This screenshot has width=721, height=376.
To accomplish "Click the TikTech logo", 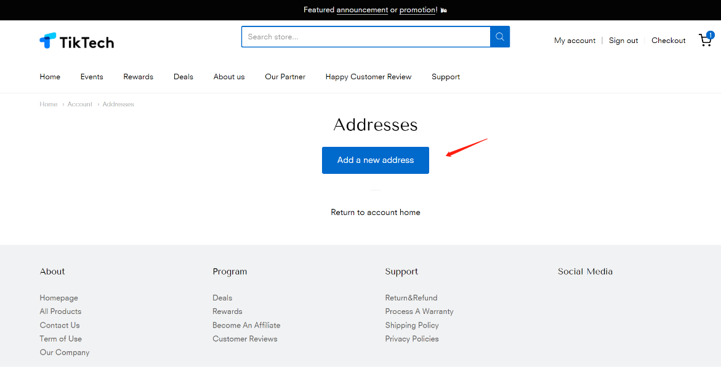I will click(77, 41).
